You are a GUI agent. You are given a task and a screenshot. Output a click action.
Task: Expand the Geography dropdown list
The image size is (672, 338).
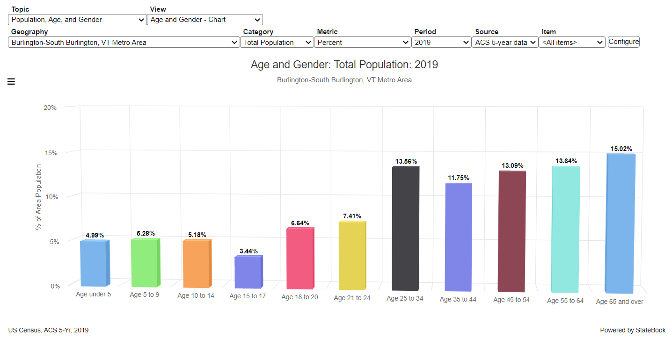[x=124, y=42]
